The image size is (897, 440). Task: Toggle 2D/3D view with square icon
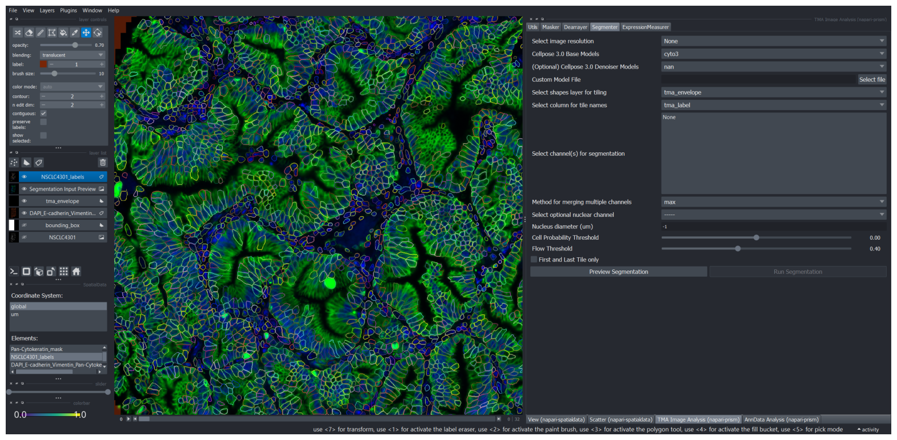26,272
